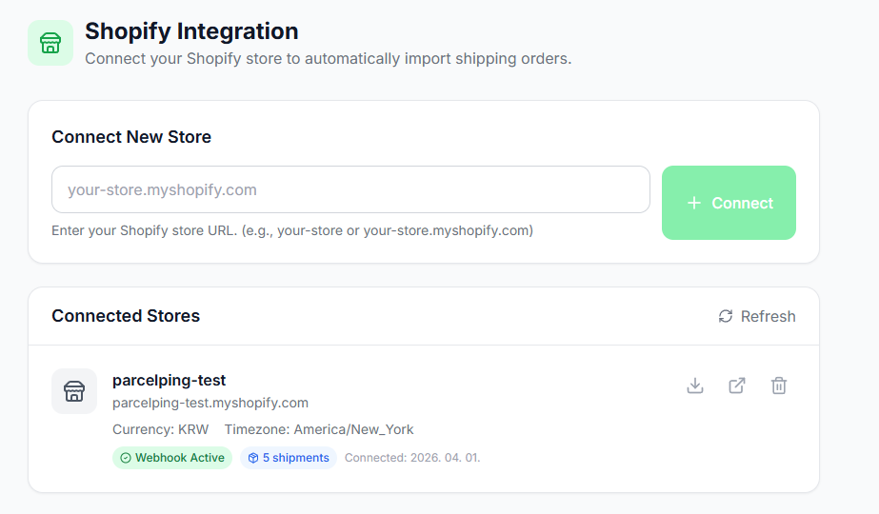Select the 5 shipments badge
The image size is (879, 514).
pos(289,458)
